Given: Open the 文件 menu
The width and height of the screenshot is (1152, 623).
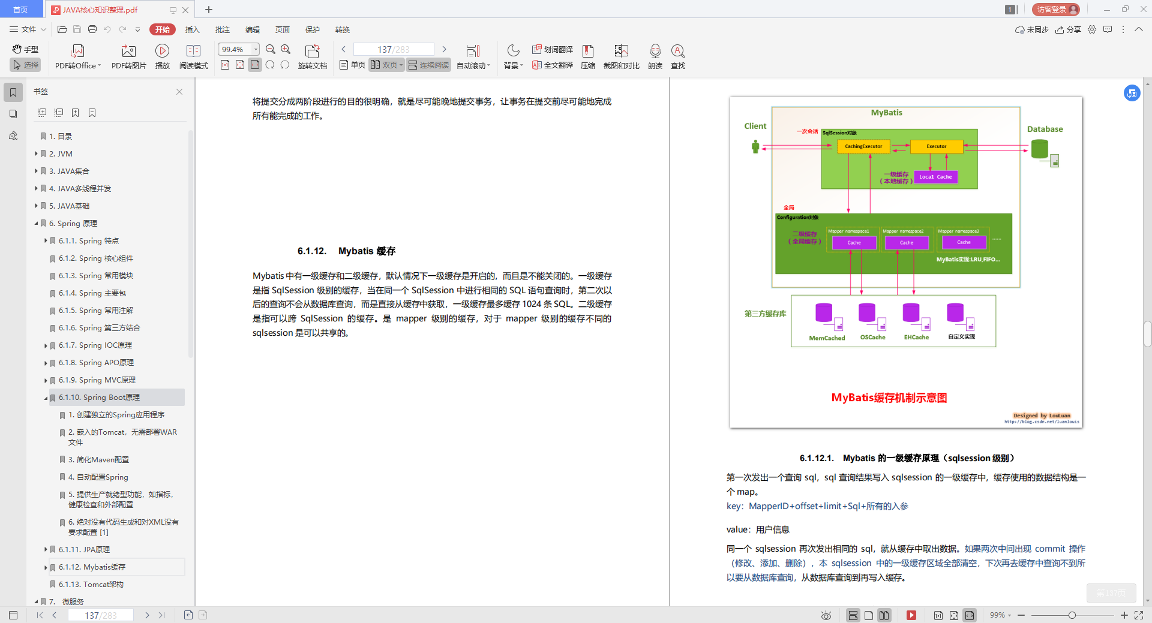Looking at the screenshot, I should pyautogui.click(x=26, y=29).
